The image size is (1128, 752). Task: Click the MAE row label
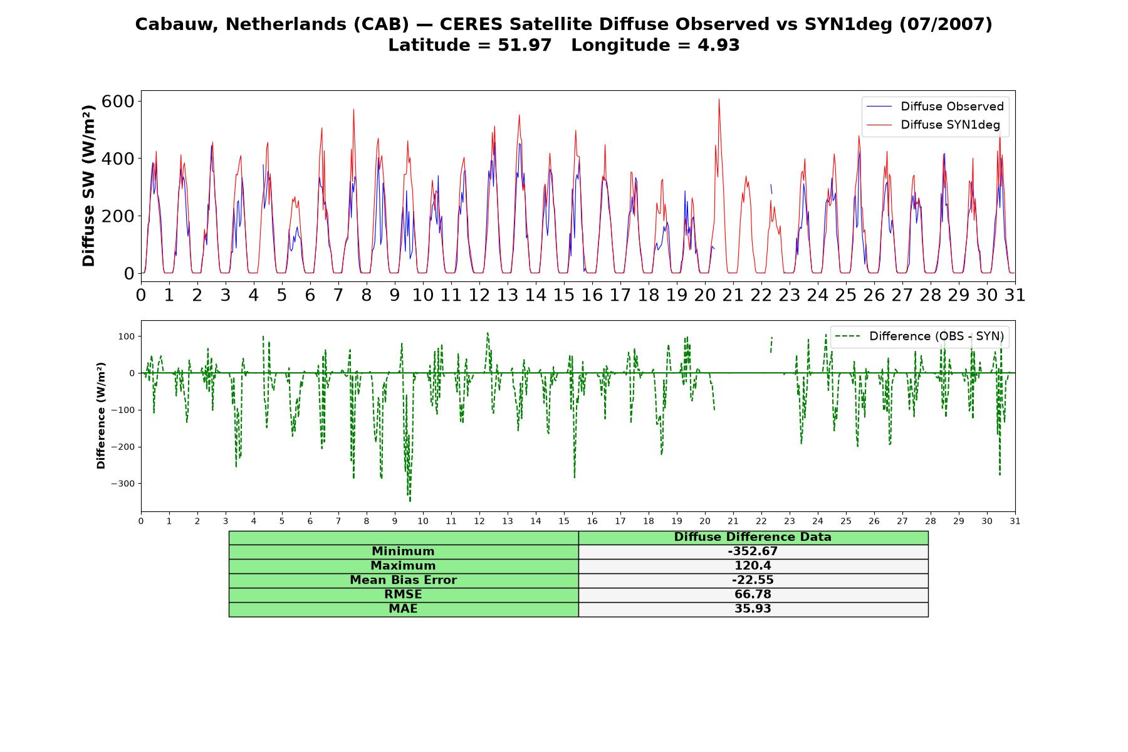point(404,609)
